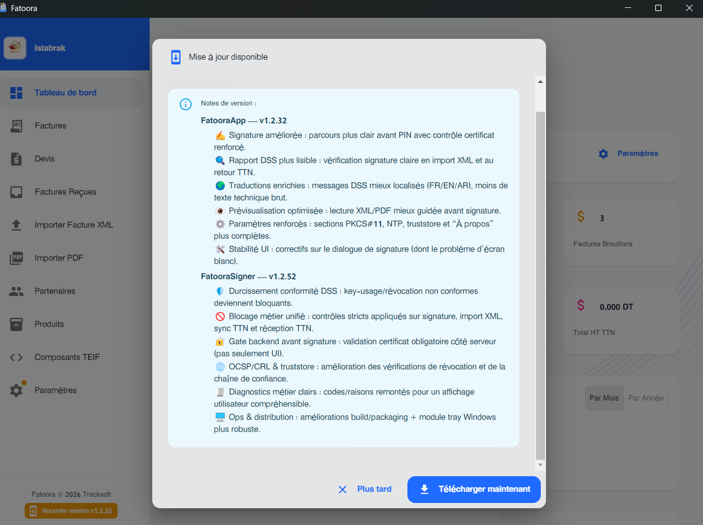Click the Composants TEIF code brackets icon
Image resolution: width=703 pixels, height=525 pixels.
click(16, 358)
